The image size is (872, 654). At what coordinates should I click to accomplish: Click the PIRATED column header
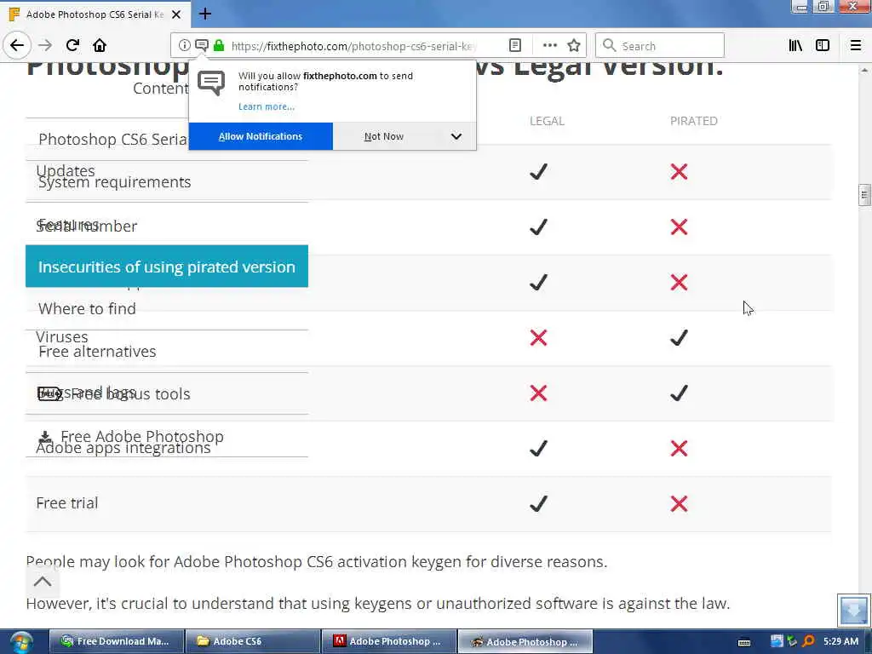click(x=693, y=121)
